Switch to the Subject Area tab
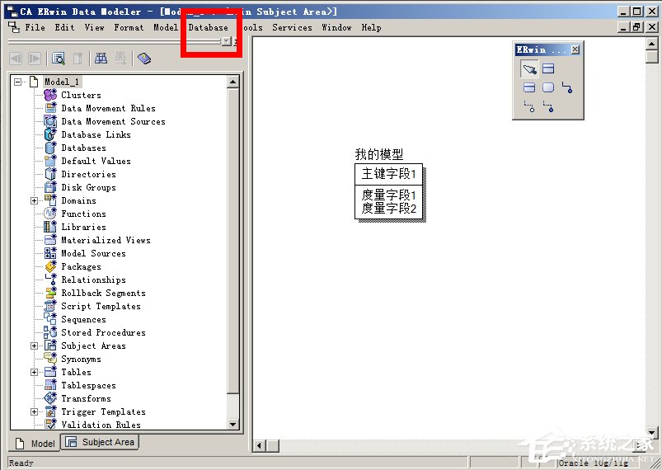 (100, 442)
